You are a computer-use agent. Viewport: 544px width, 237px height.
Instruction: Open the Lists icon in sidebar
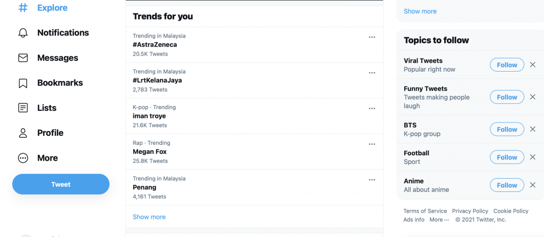pyautogui.click(x=23, y=108)
